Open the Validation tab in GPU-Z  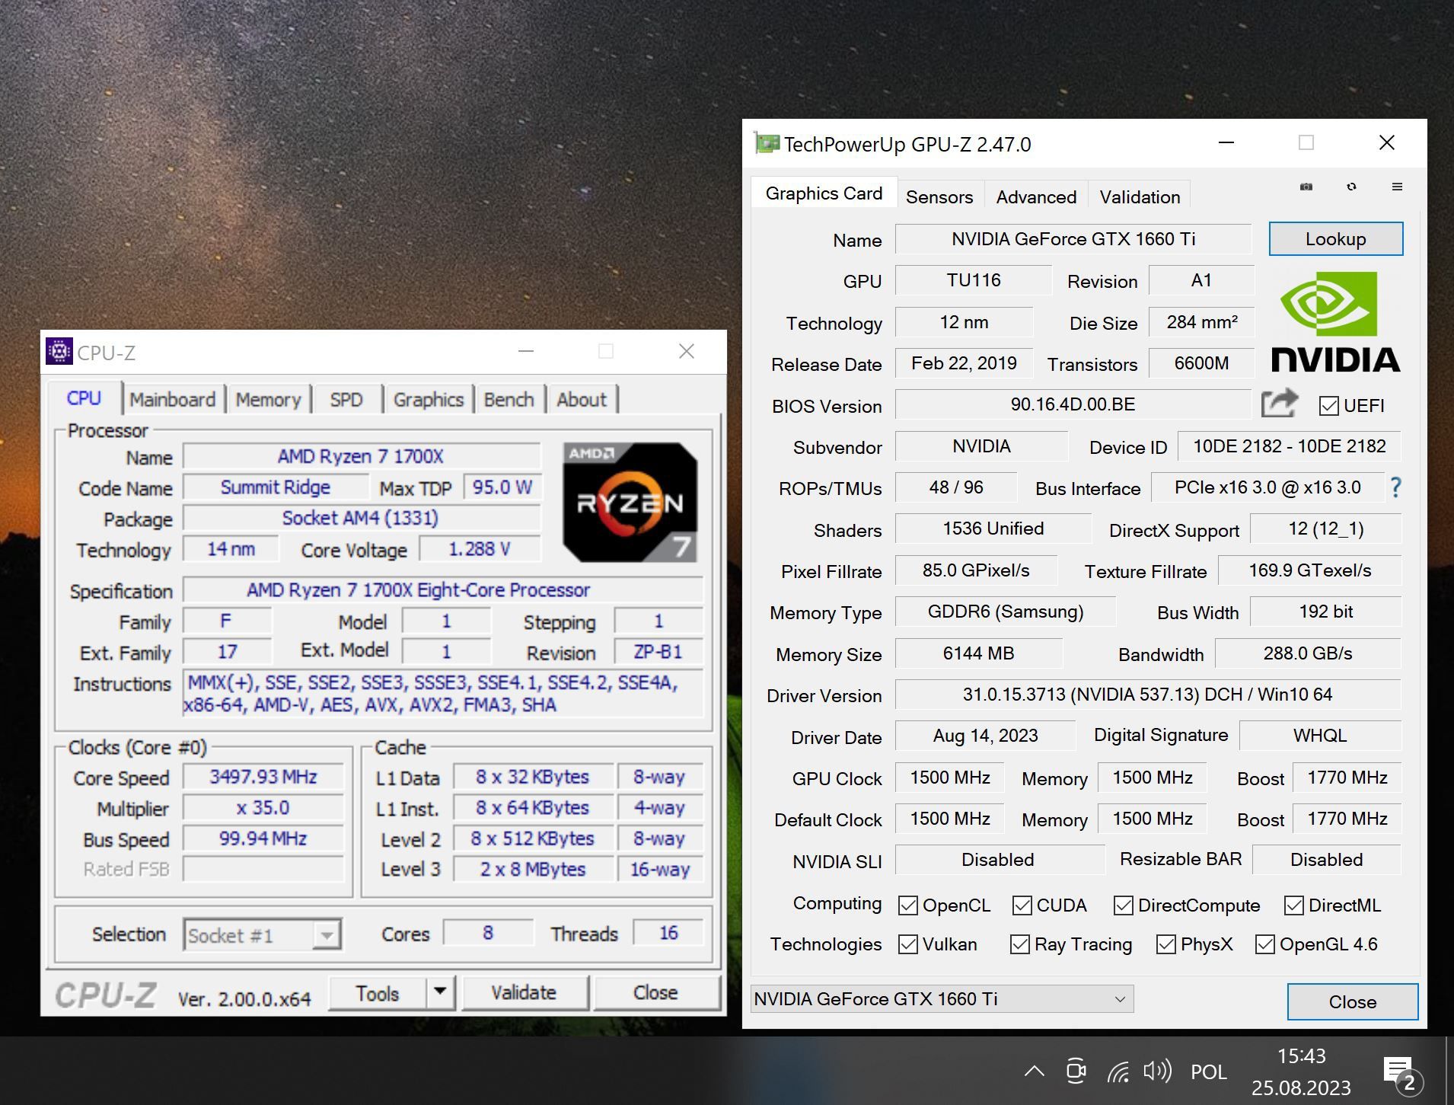pyautogui.click(x=1140, y=197)
